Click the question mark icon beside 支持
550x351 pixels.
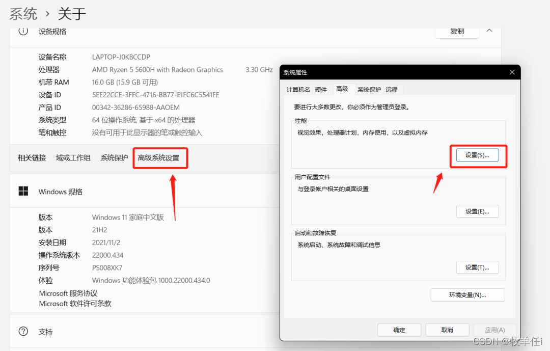point(23,331)
